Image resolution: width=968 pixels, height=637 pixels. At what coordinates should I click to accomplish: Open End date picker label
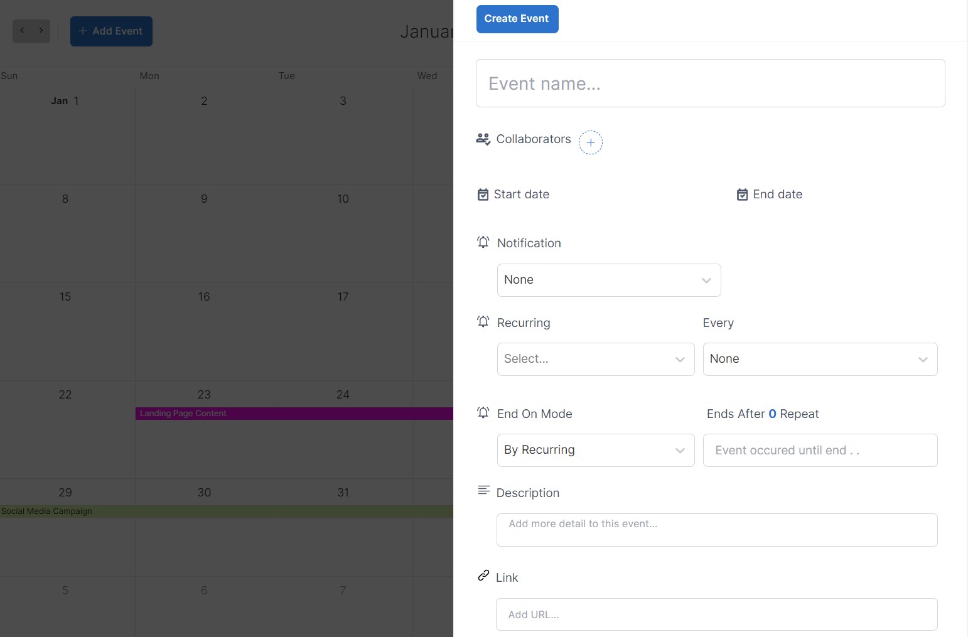[x=778, y=195]
